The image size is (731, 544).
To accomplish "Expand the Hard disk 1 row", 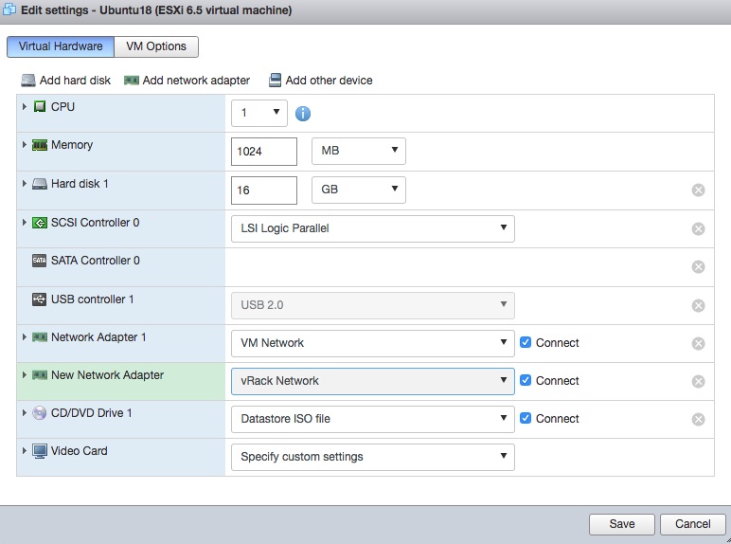I will click(25, 183).
